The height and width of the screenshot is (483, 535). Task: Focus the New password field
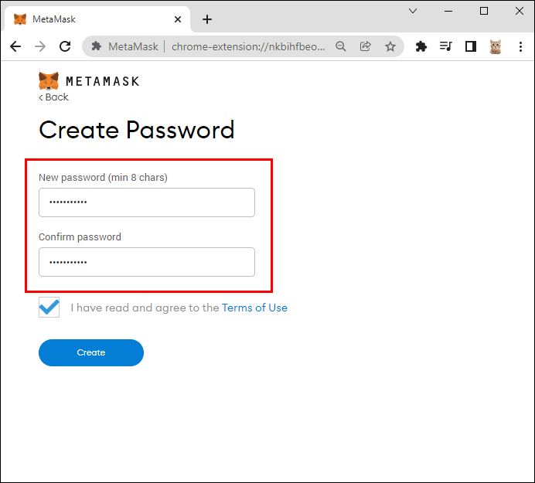point(147,202)
